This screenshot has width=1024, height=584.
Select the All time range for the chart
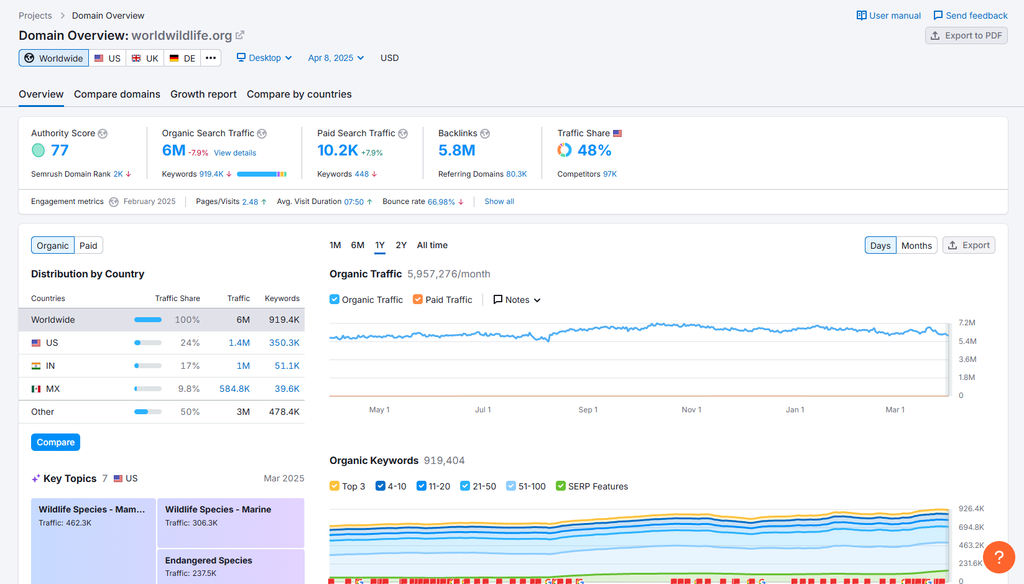point(432,245)
